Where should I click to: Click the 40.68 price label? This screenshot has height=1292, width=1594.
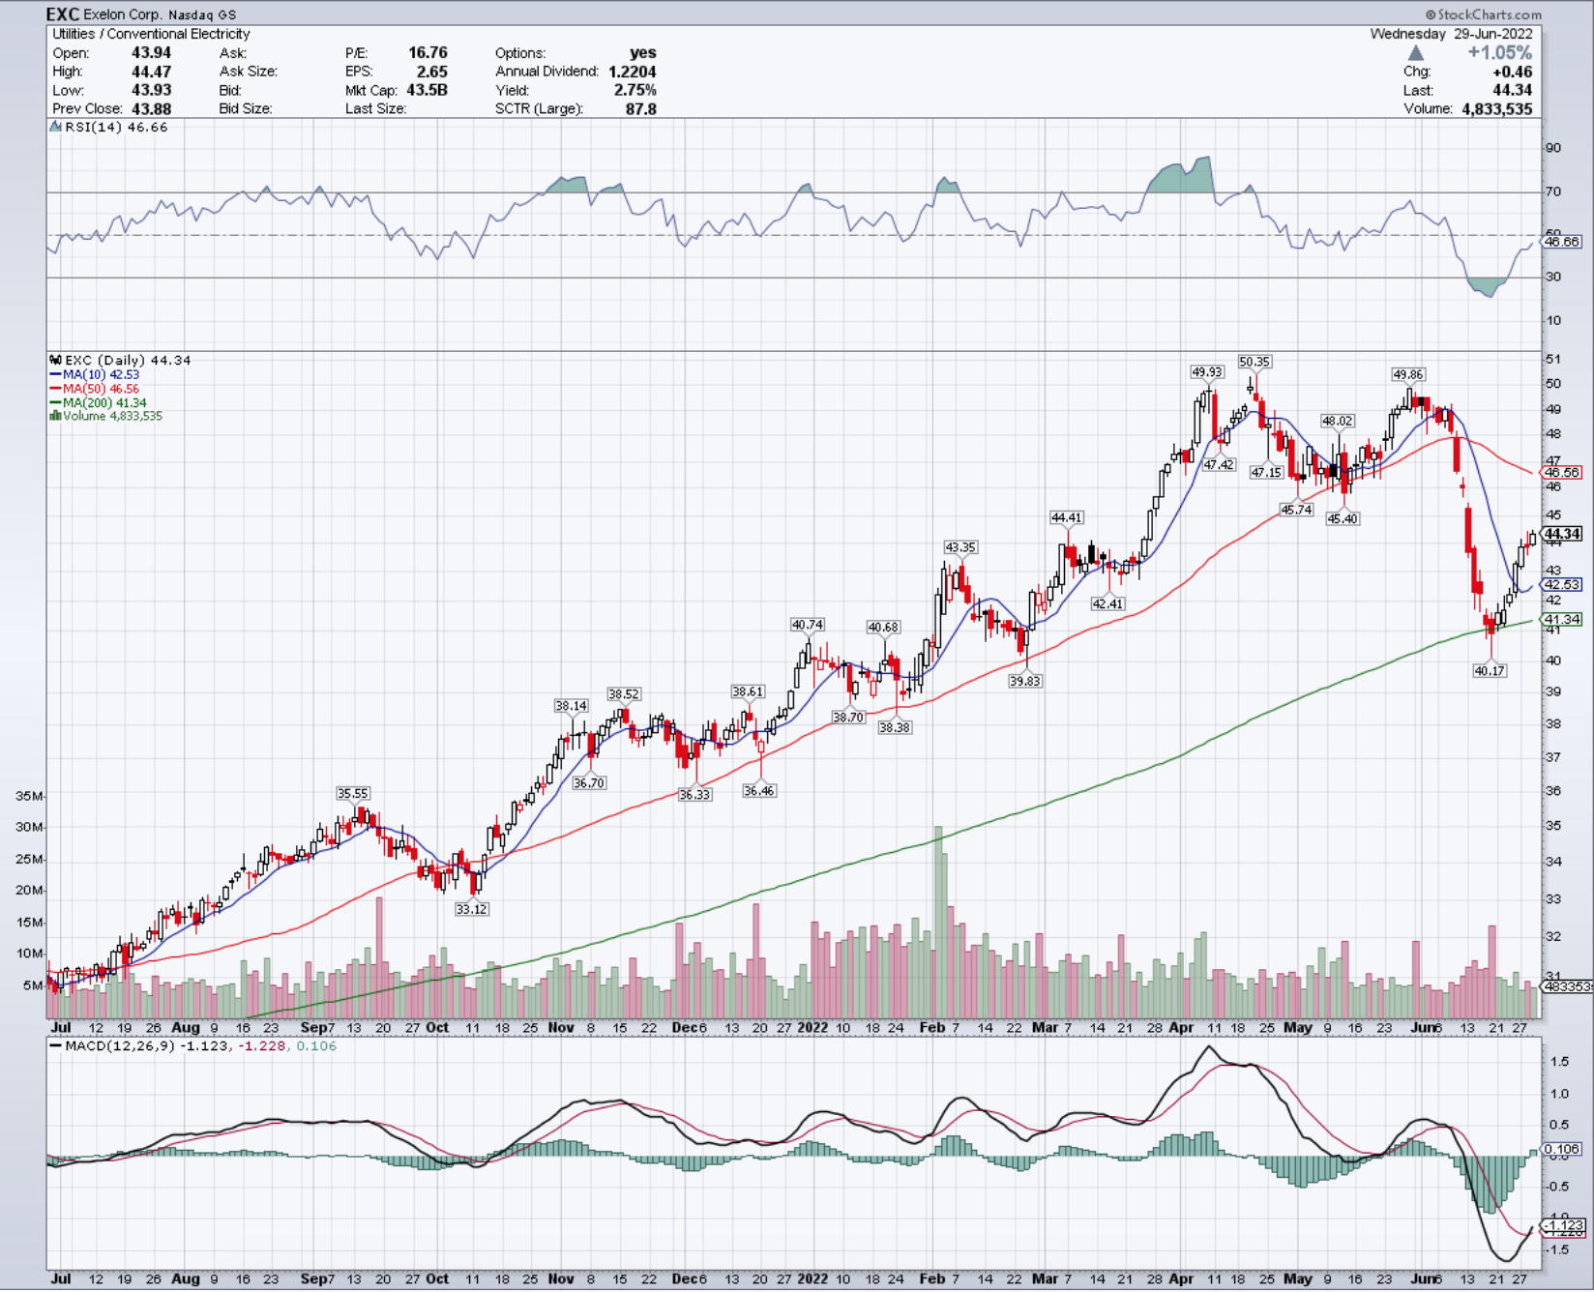point(883,627)
